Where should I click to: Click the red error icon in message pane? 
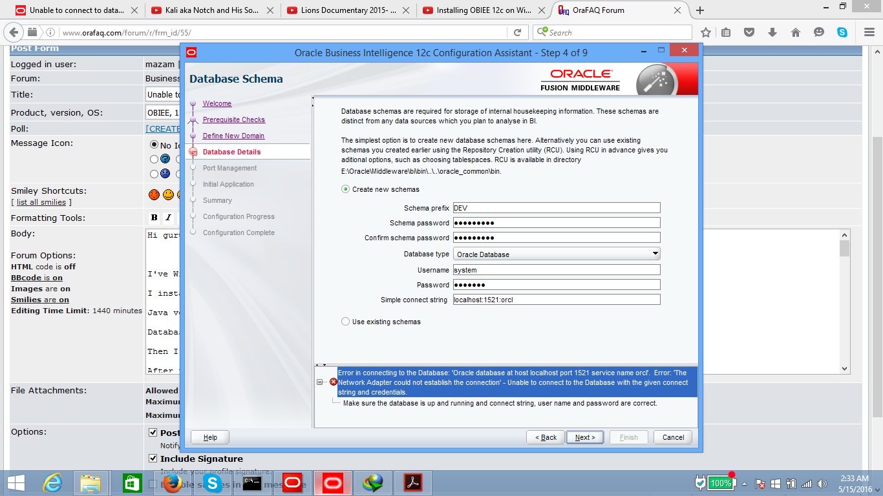334,382
